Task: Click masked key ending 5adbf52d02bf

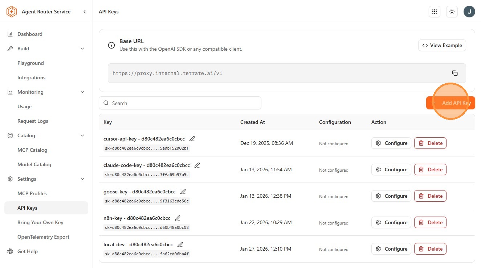Action: click(x=147, y=148)
